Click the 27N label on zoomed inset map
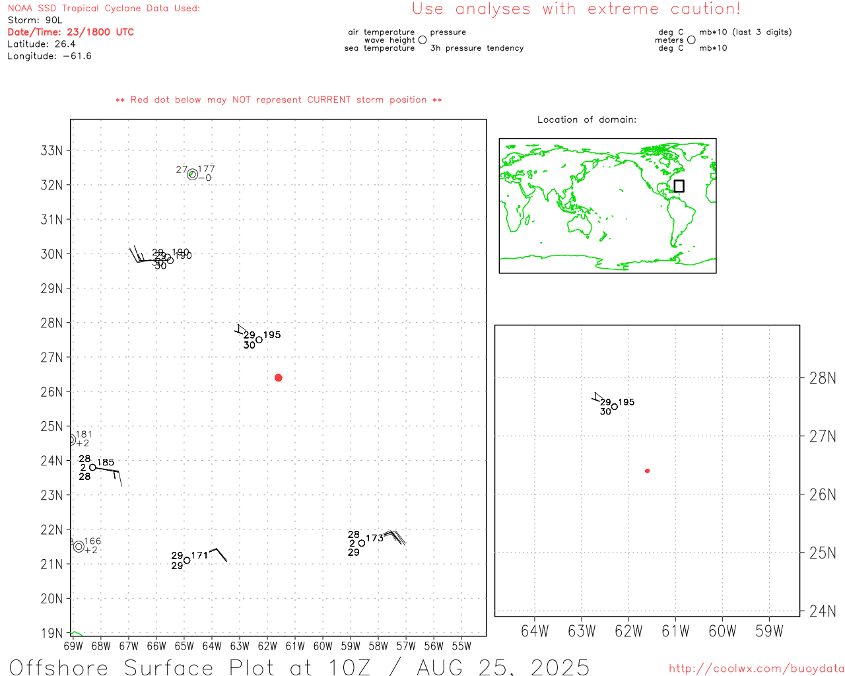This screenshot has width=845, height=676. (823, 436)
